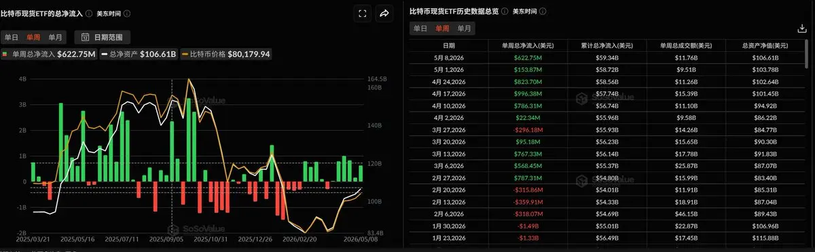Toggle 单周总净流入 legend series

49,54
